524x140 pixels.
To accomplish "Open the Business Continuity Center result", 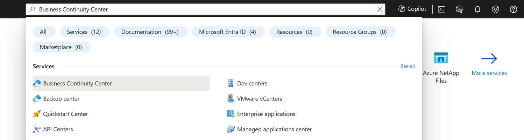I will (x=121, y=83).
